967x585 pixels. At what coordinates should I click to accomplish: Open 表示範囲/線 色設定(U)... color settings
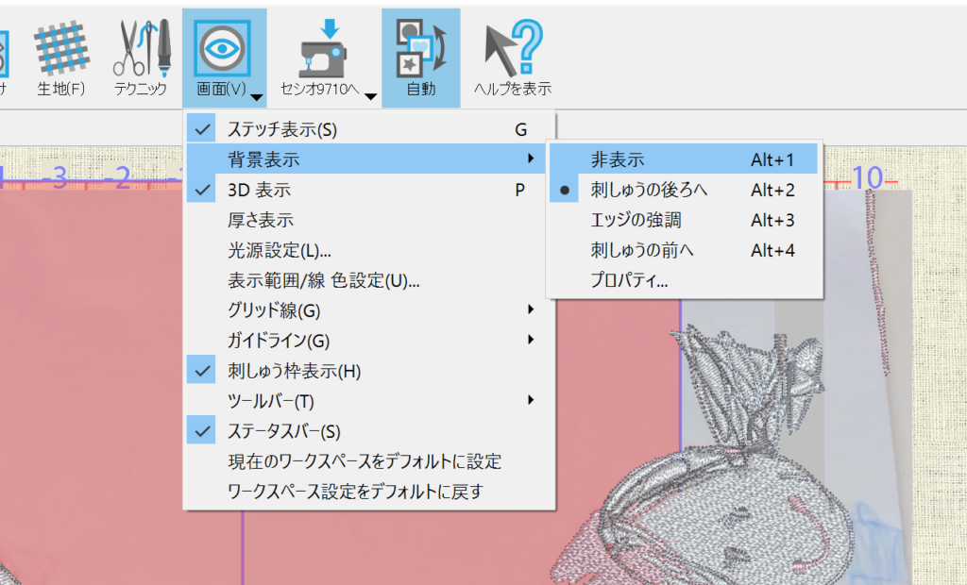coord(324,280)
